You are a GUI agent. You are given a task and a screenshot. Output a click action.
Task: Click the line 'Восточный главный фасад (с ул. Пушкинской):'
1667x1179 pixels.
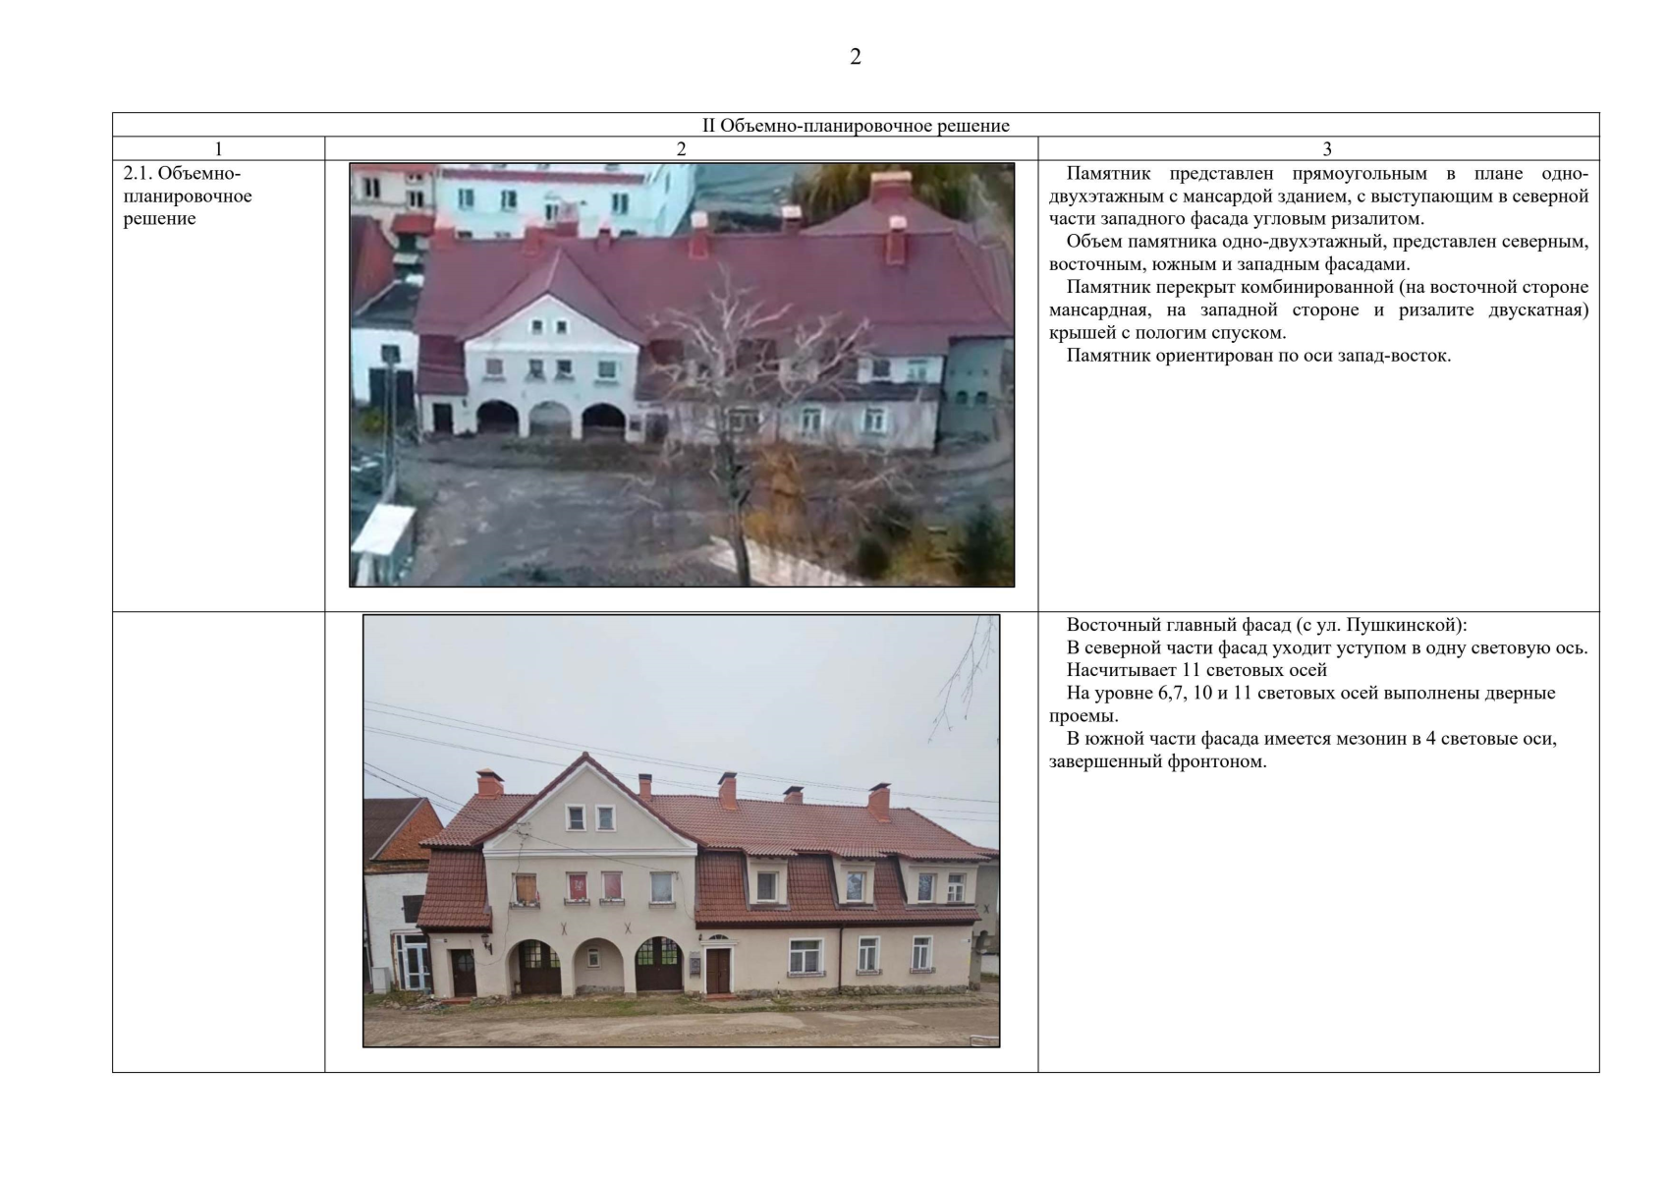(x=1266, y=625)
